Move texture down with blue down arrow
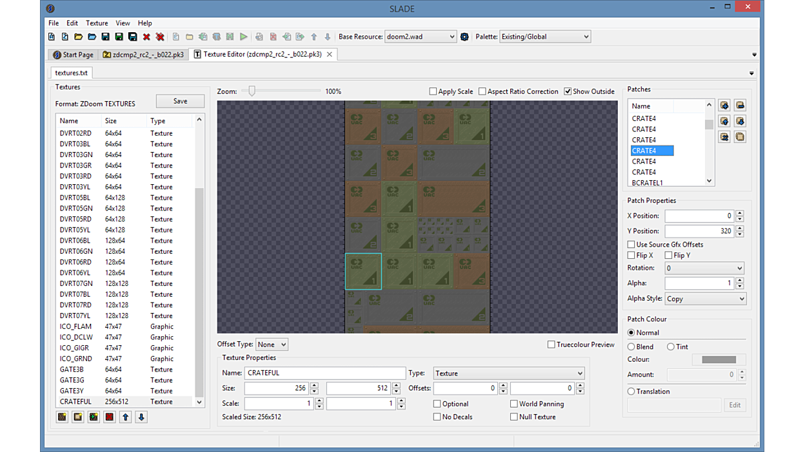Viewport: 805px width, 452px height. click(x=141, y=417)
